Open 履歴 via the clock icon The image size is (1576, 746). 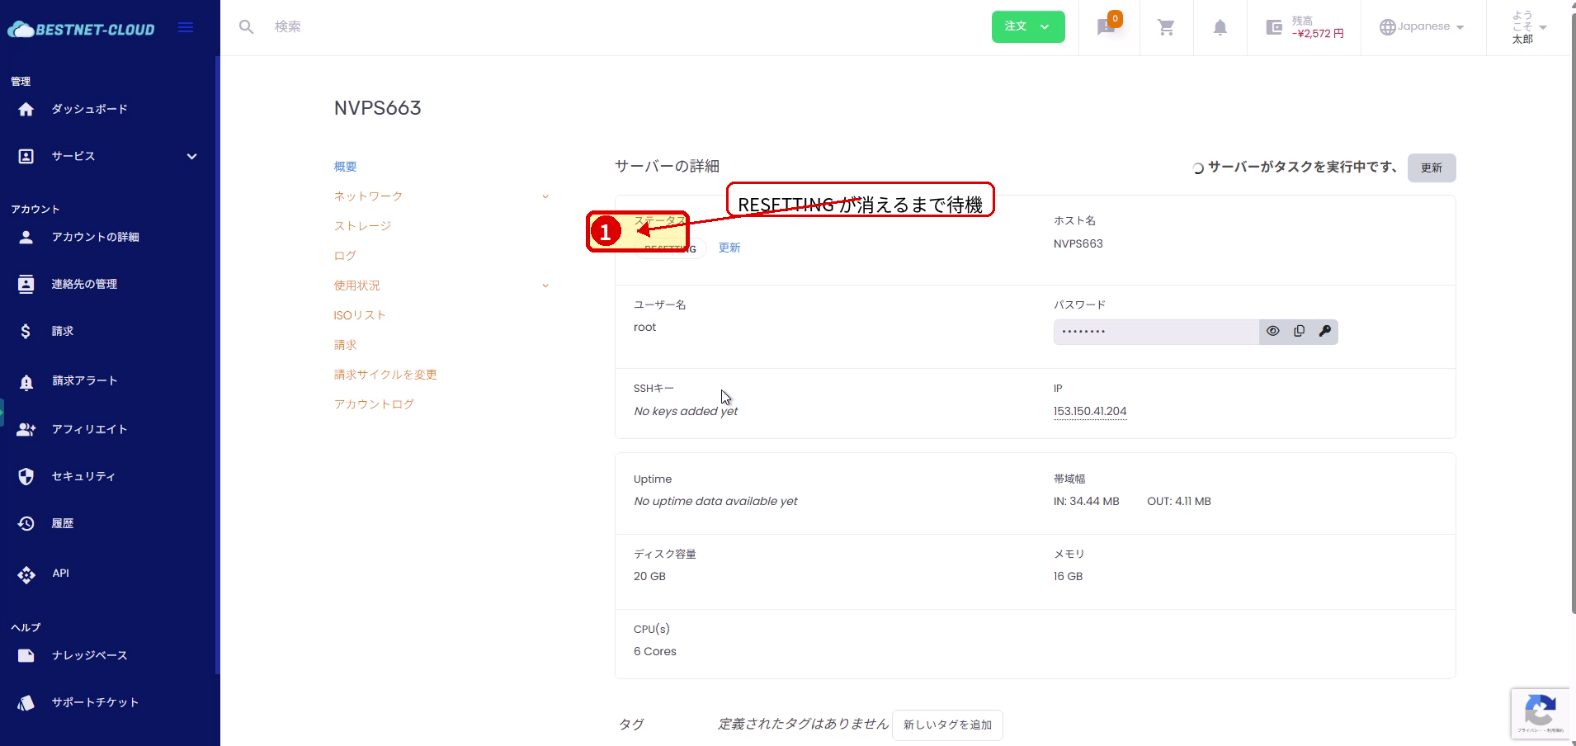(26, 522)
